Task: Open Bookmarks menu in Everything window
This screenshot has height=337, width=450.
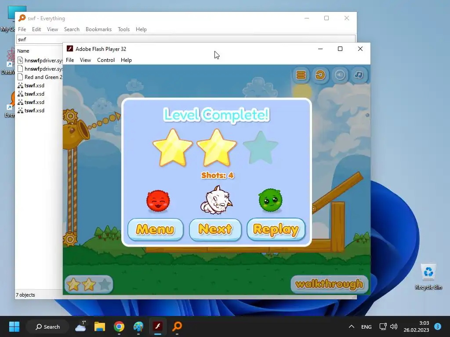Action: pyautogui.click(x=98, y=29)
